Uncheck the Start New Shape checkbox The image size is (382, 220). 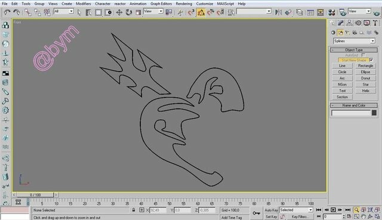click(x=371, y=60)
